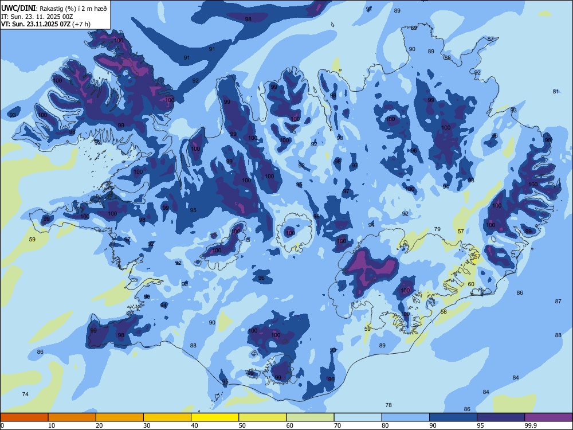
Task: Click the '10' legend tick label
Action: coord(52,425)
